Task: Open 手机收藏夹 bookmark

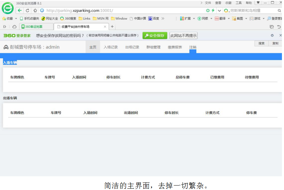Action: [29, 19]
